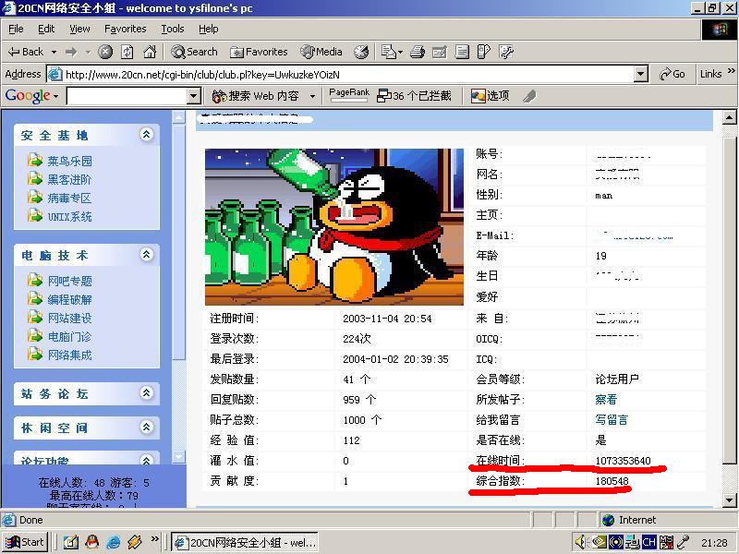This screenshot has height=554, width=739.
Task: Open the Edit menu
Action: click(x=46, y=30)
